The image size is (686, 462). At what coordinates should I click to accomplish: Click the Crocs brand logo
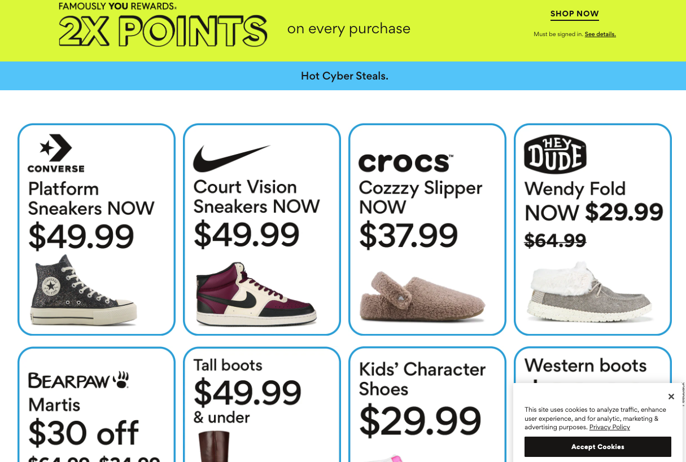pyautogui.click(x=405, y=162)
